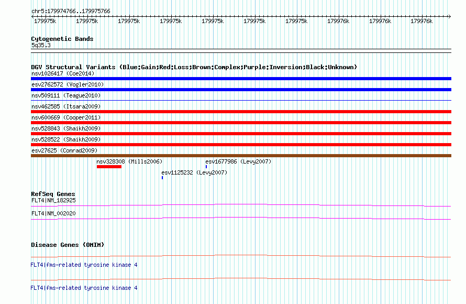Select the blue esv2762572 variant bar
Screen dimensions: 466x304
(x=241, y=90)
